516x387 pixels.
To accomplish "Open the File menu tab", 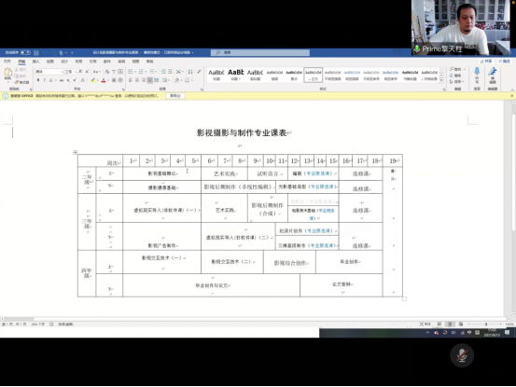I will click(x=7, y=62).
